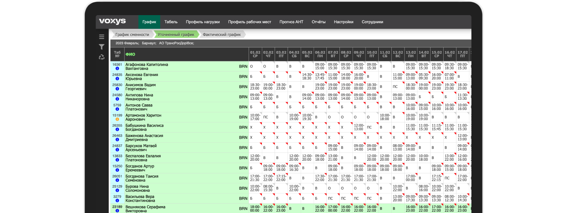Select the 14.02 ВТ date column header
This screenshot has height=213, width=567.
[424, 54]
